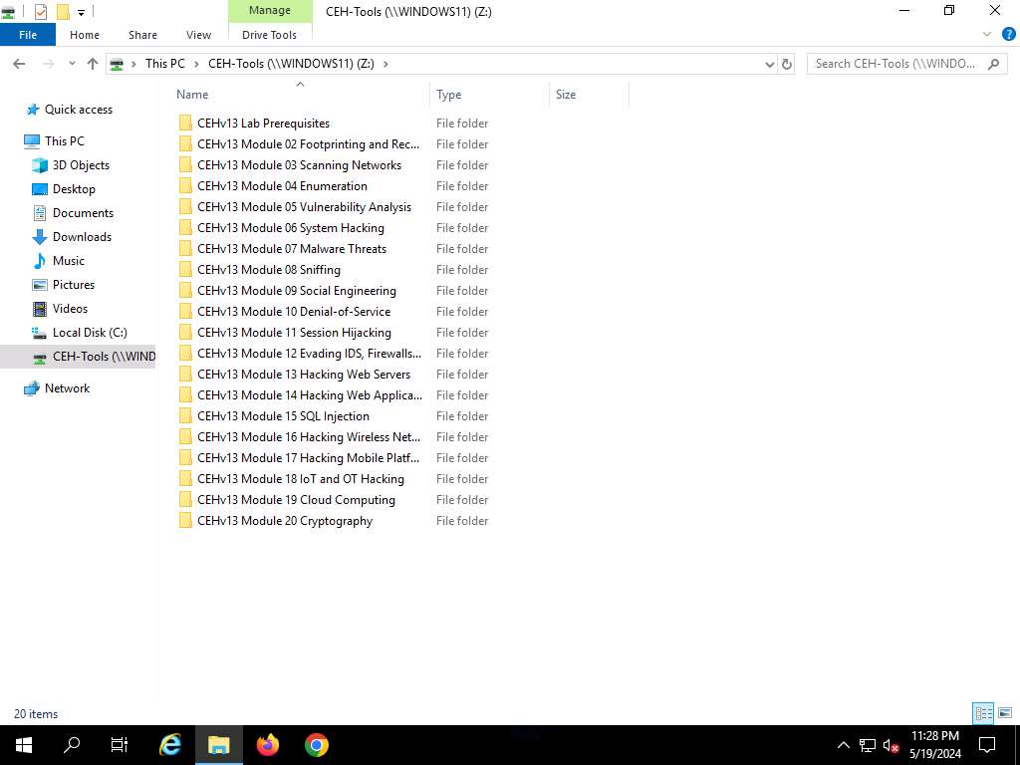Viewport: 1020px width, 765px height.
Task: Click This PC in the address breadcrumb
Action: coord(164,64)
